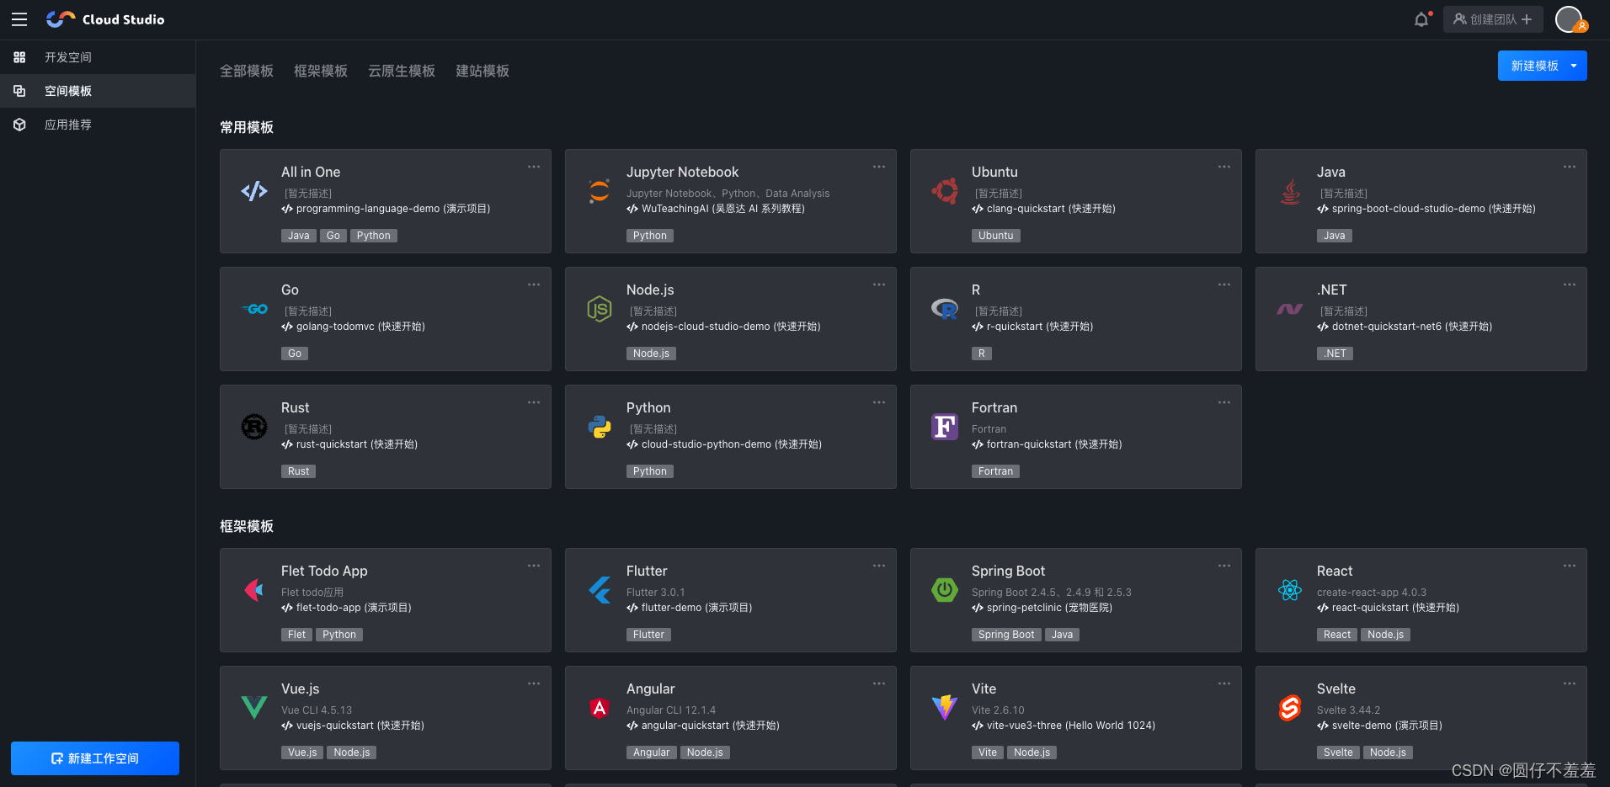The image size is (1610, 787).
Task: Click the Rust gear logo icon
Action: [x=254, y=427]
